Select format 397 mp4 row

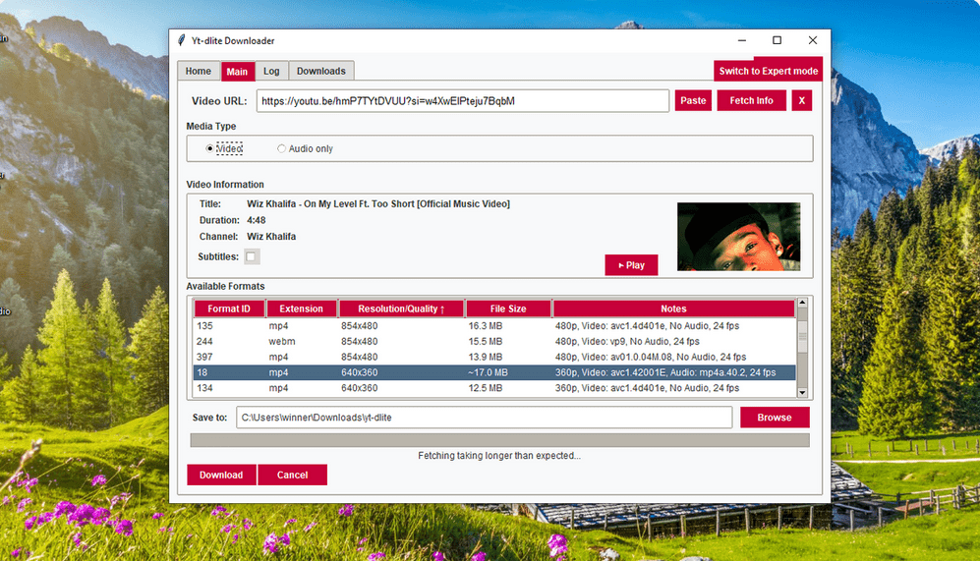(494, 358)
